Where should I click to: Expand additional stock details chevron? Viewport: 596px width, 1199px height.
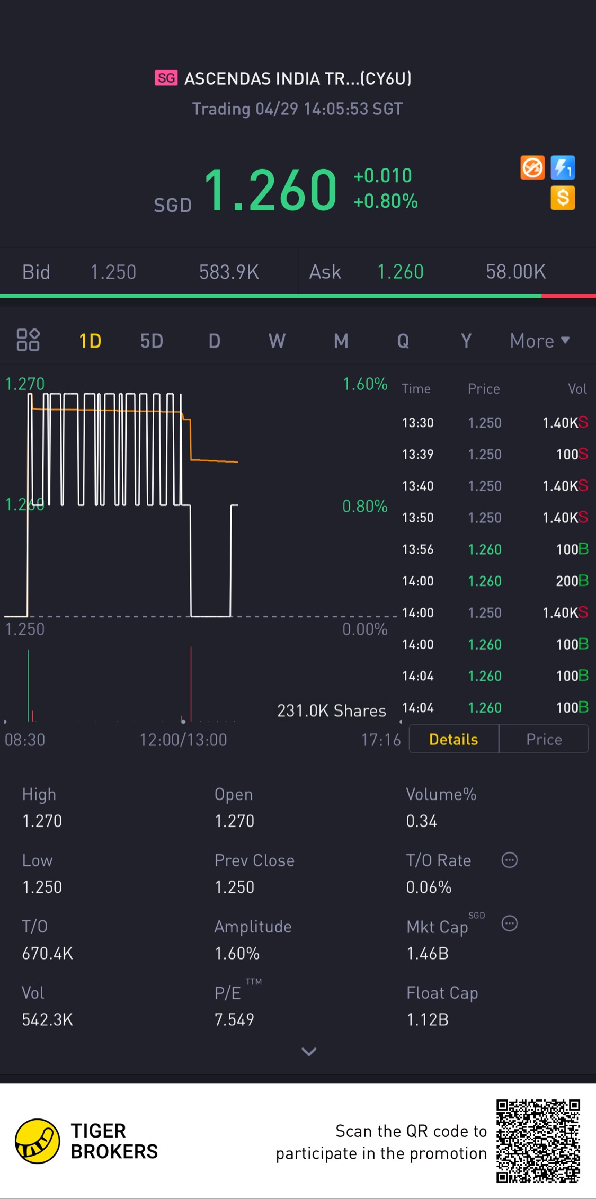click(309, 1052)
